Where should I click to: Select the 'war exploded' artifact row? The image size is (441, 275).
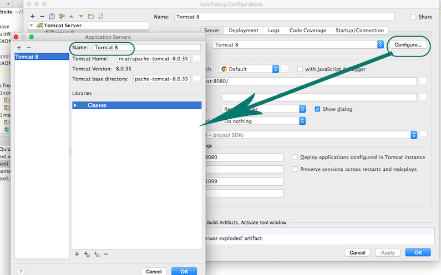[x=320, y=238]
